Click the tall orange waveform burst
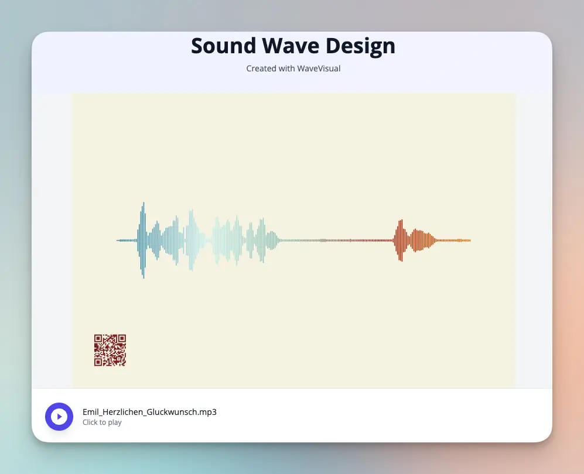This screenshot has width=584, height=474. tap(401, 239)
